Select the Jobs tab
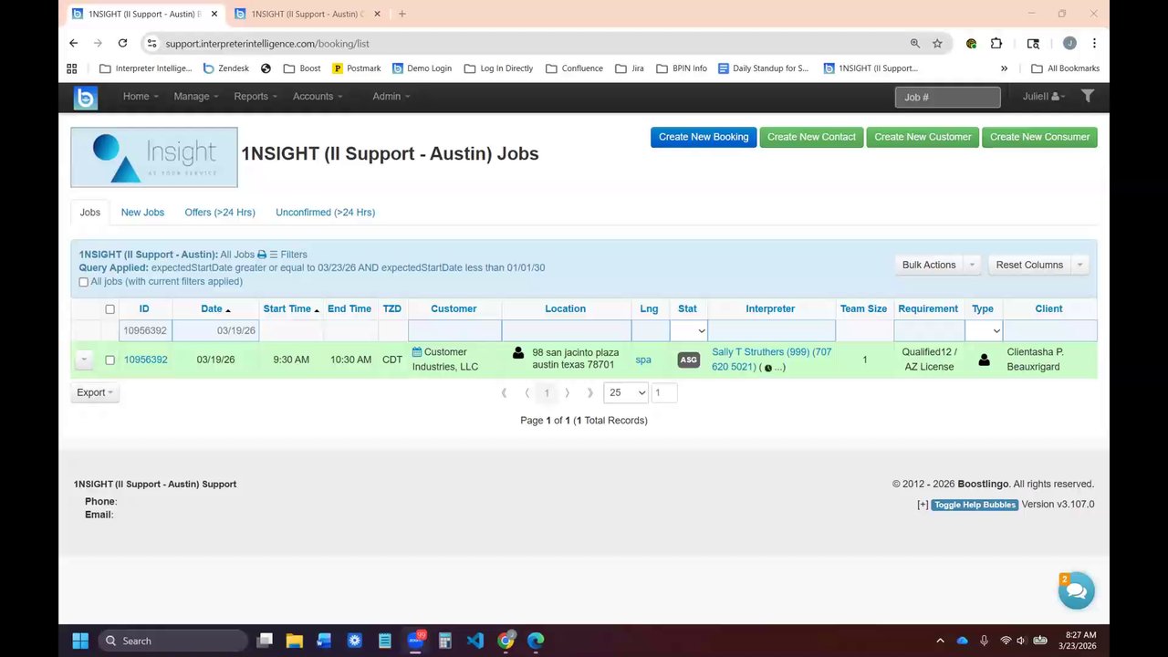The height and width of the screenshot is (657, 1168). tap(90, 213)
